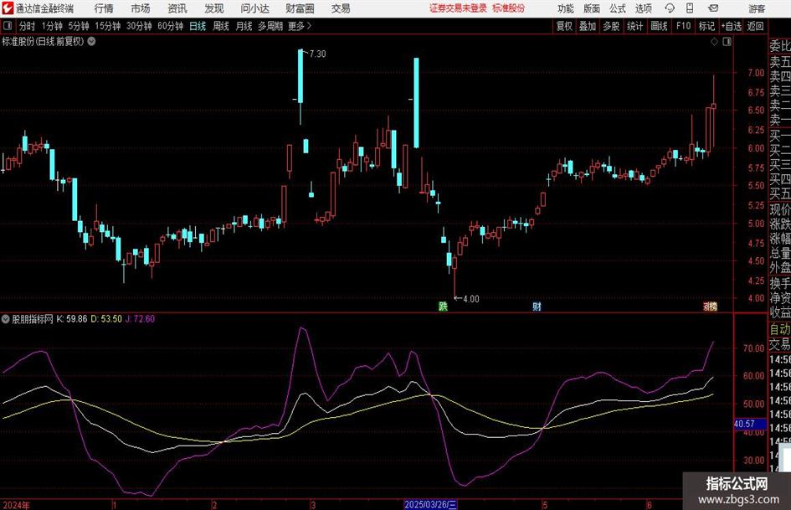Switch to 15分钟 period tab
The image size is (791, 510).
(x=108, y=26)
